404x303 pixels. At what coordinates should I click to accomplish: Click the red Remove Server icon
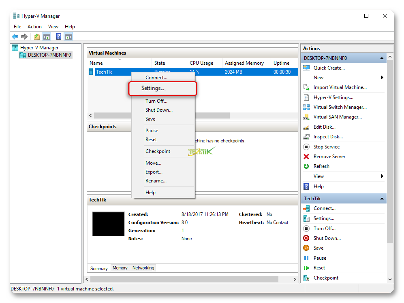point(306,157)
